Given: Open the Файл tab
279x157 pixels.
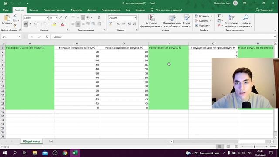Looking at the screenshot, I should pyautogui.click(x=6, y=10).
